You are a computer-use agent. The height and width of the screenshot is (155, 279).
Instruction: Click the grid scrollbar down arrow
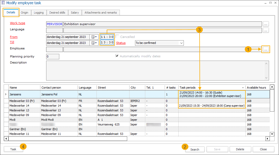(272, 134)
